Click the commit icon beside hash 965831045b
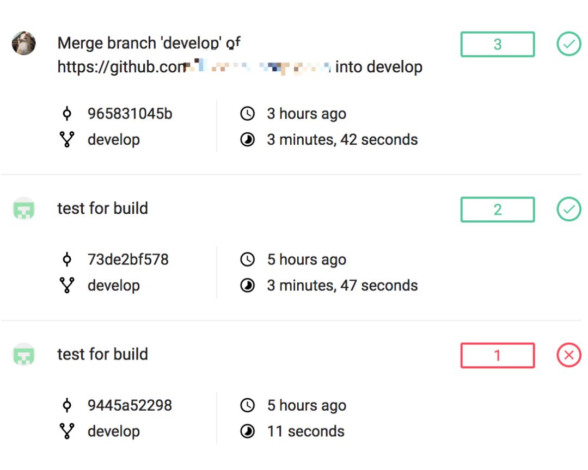588x470 pixels. point(67,114)
